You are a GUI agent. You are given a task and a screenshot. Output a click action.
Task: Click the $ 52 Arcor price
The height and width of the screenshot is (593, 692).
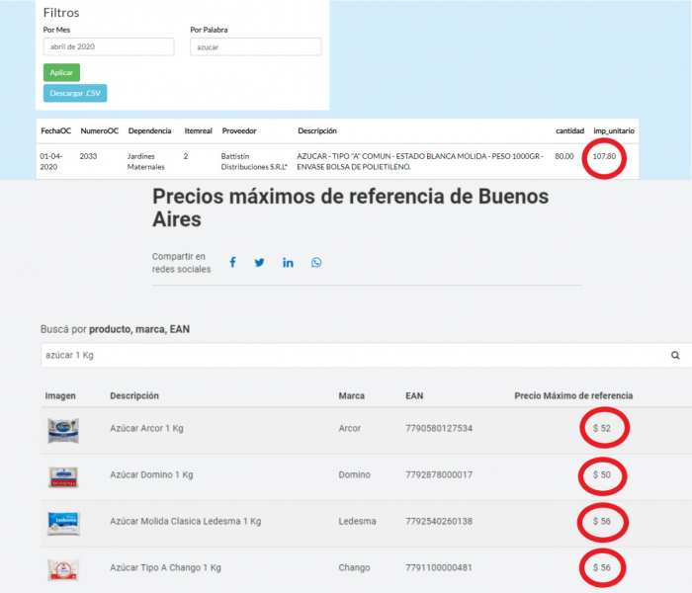pyautogui.click(x=602, y=428)
